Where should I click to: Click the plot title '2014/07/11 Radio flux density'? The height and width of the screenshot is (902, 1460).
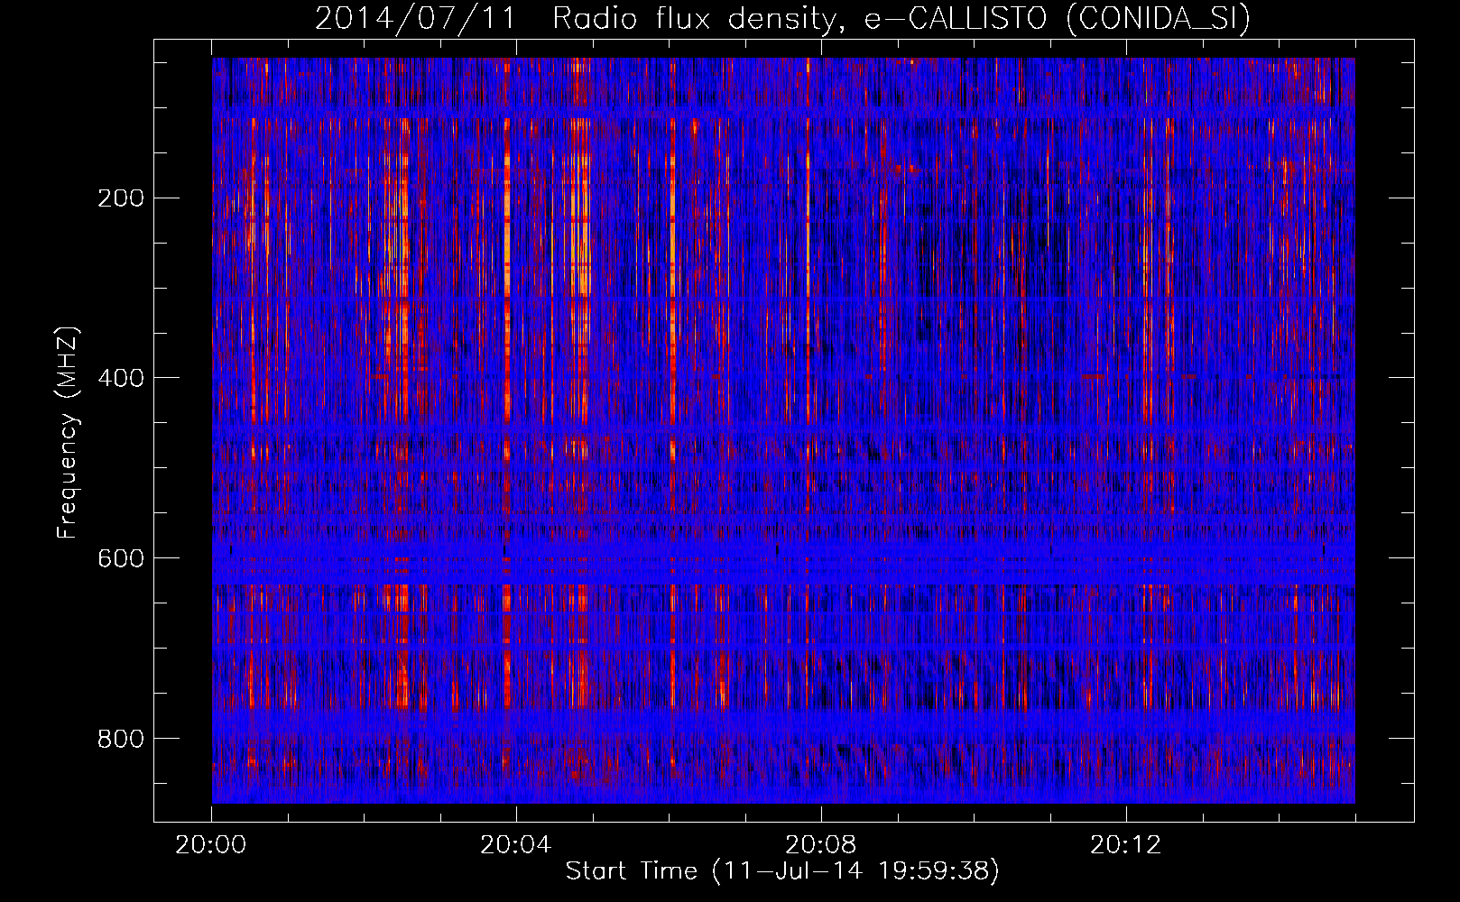pyautogui.click(x=582, y=18)
